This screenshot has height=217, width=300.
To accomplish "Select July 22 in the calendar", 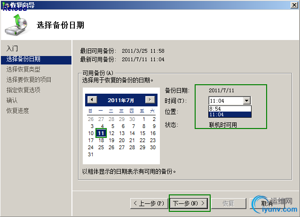I will click(142, 140).
